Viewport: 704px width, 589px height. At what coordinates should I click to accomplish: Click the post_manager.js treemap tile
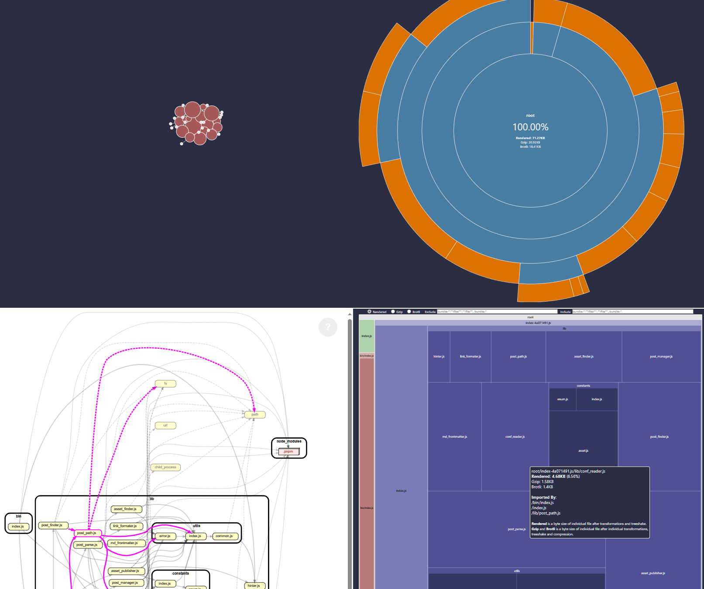tap(661, 357)
